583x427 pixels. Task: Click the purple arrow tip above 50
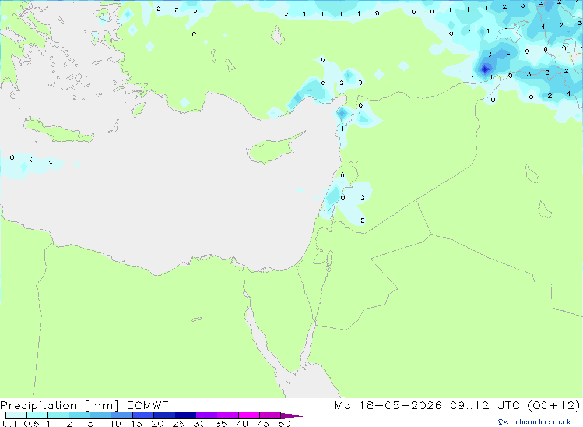pos(291,416)
